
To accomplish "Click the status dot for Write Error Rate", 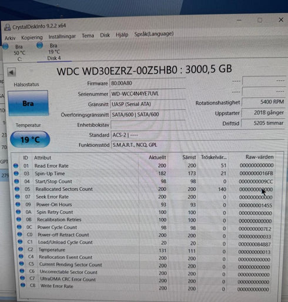I will pyautogui.click(x=23, y=286).
